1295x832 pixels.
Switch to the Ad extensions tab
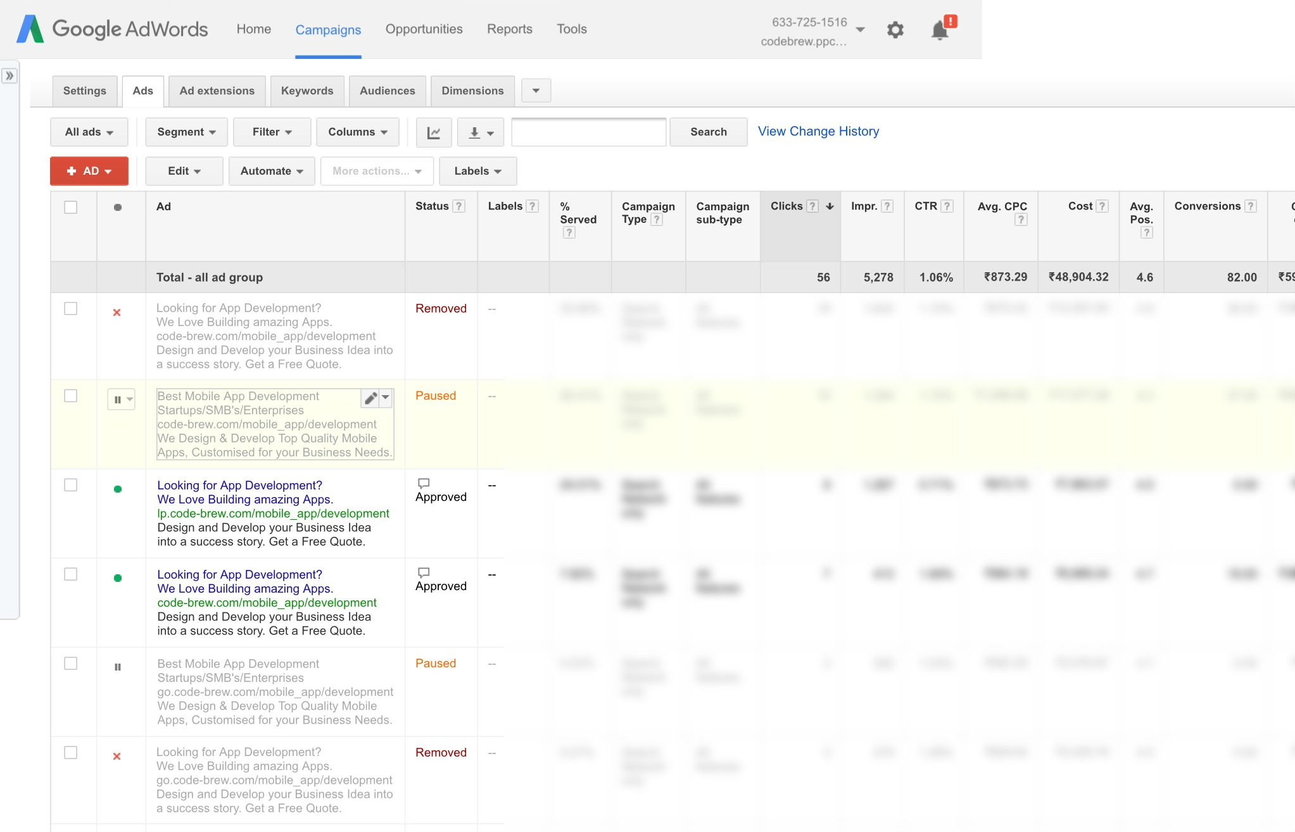(217, 91)
